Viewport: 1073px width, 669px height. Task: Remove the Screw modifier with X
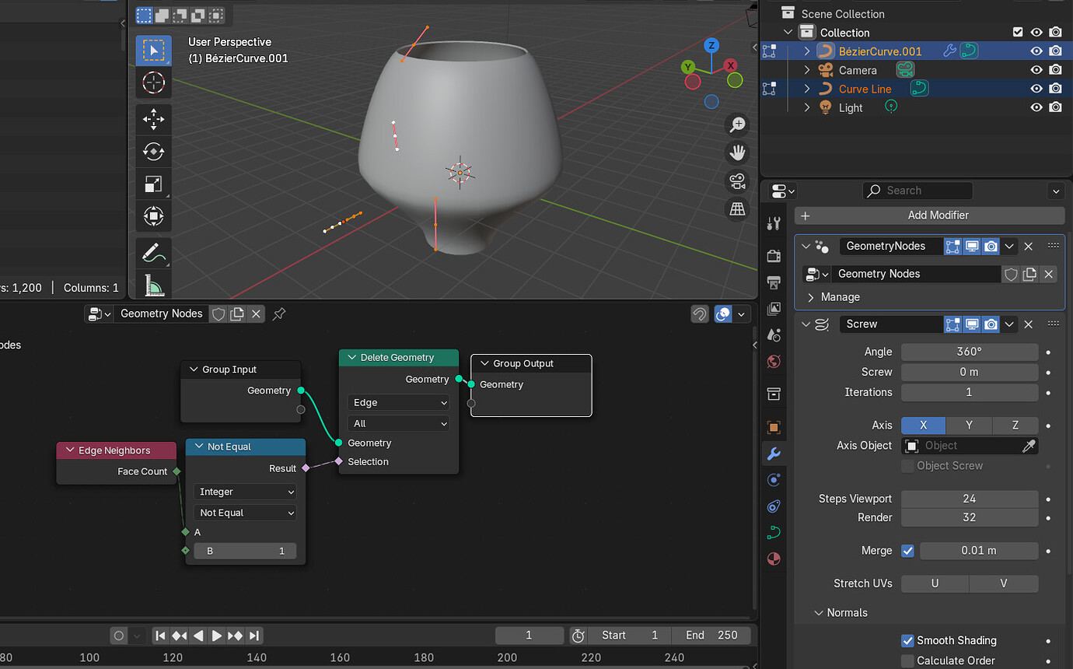(1028, 324)
